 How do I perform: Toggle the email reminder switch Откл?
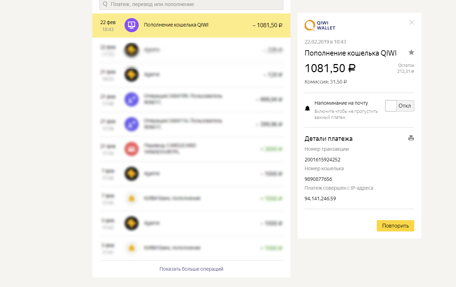pyautogui.click(x=399, y=106)
